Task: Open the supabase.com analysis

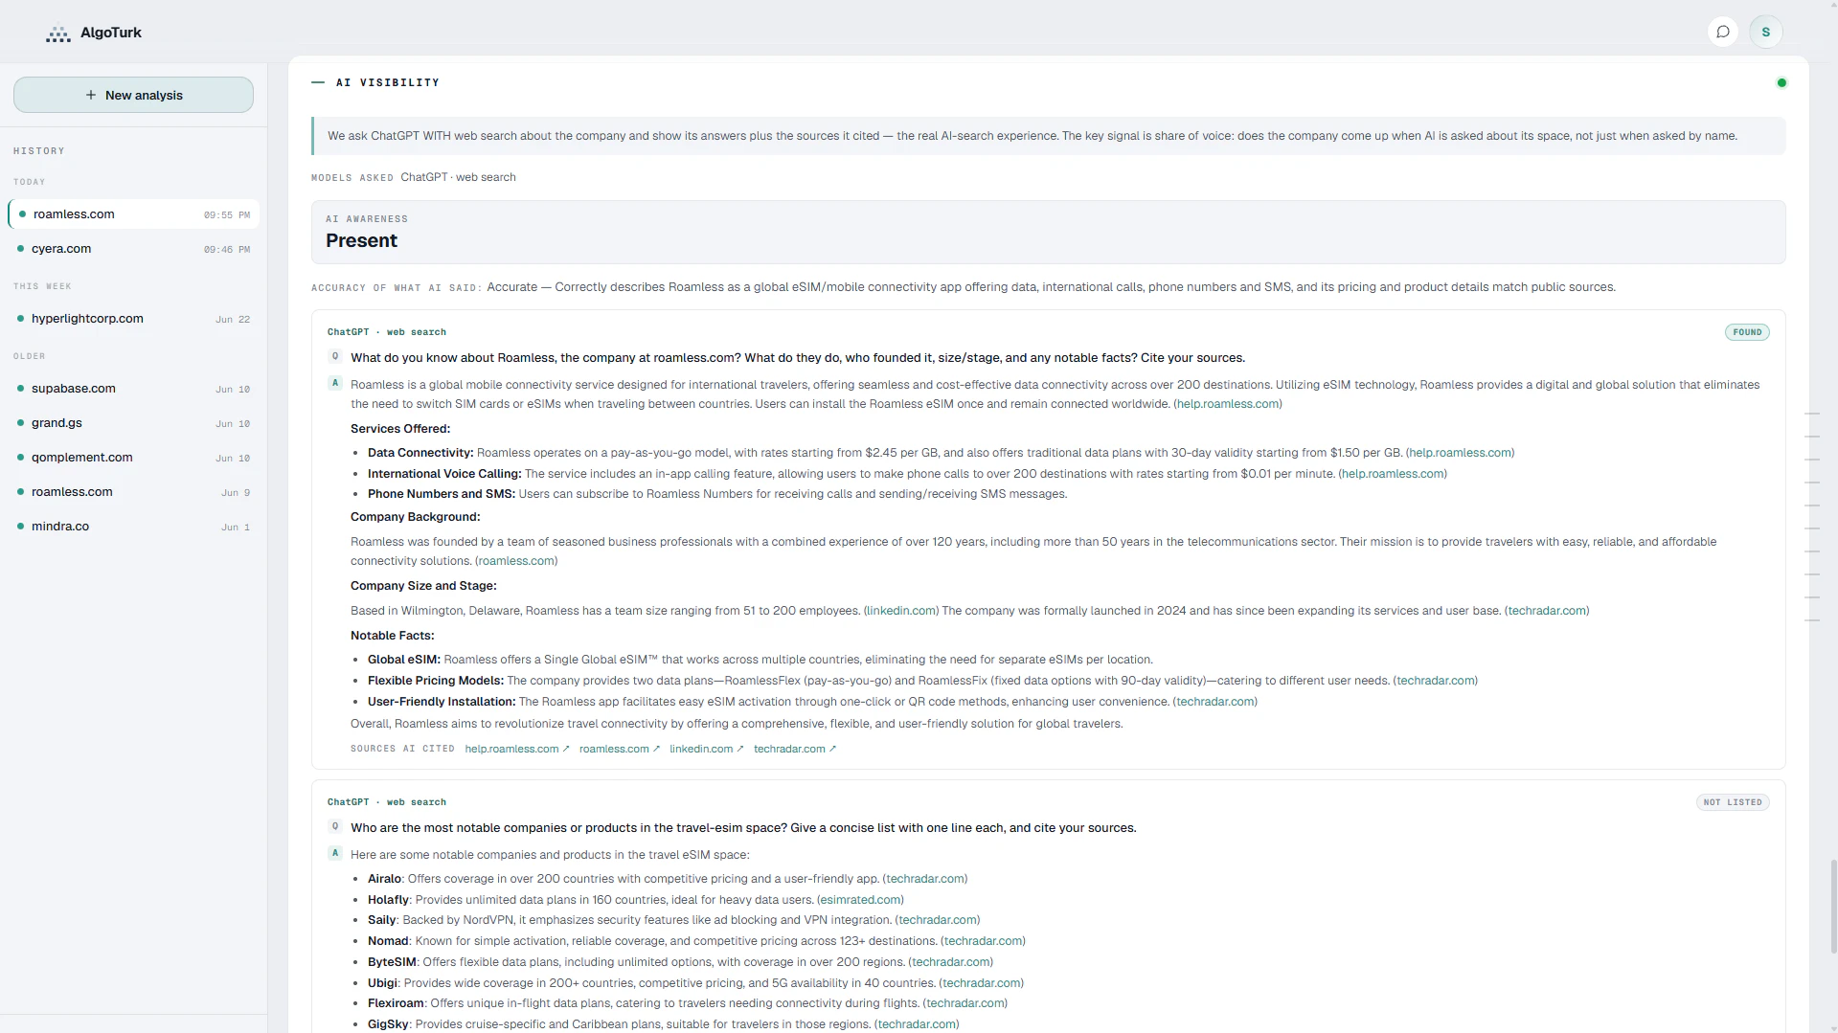Action: 133,389
